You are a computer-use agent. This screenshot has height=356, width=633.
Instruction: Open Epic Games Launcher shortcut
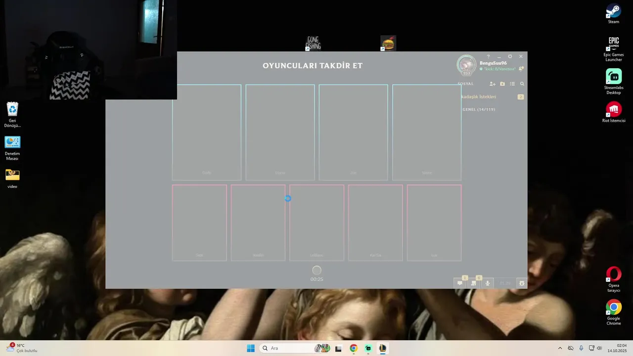pyautogui.click(x=614, y=49)
